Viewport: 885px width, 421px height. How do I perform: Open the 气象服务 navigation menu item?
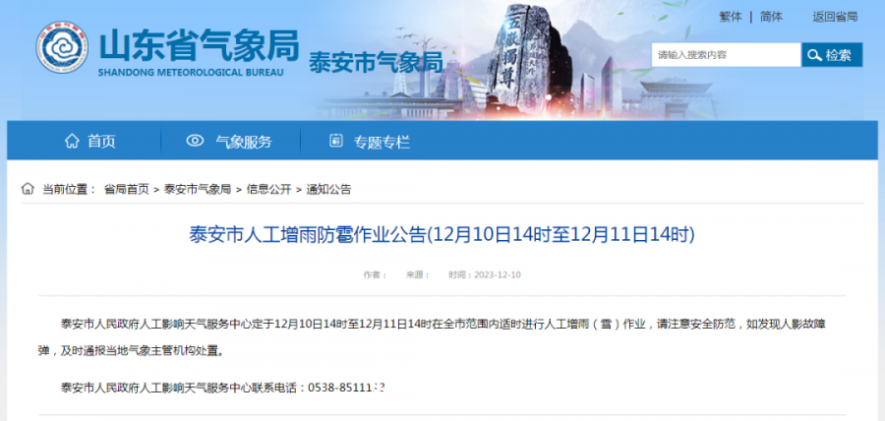229,141
